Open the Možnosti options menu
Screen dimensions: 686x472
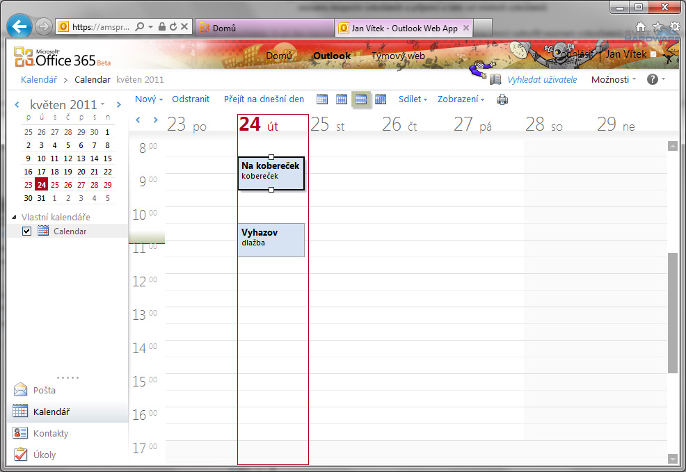(x=613, y=79)
